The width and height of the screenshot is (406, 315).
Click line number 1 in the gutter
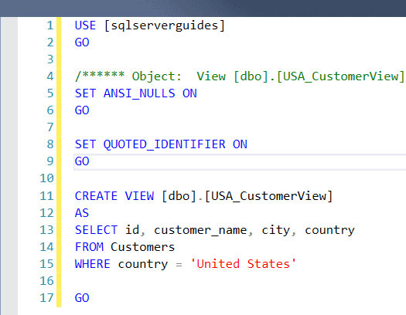50,25
